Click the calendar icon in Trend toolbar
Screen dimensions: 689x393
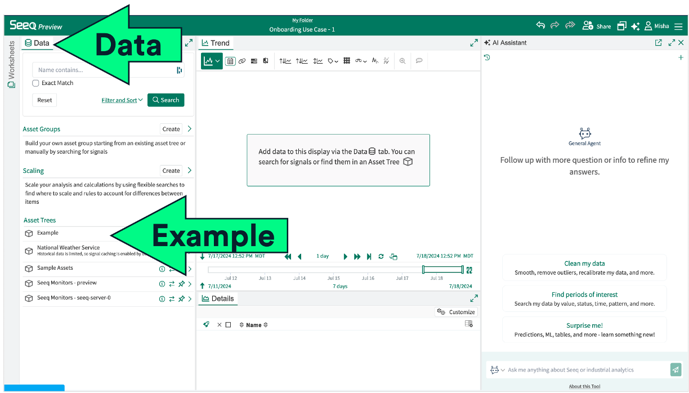pos(230,61)
